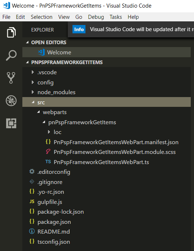194x251 pixels.
Task: Open the Source Control view icon
Action: (11, 78)
